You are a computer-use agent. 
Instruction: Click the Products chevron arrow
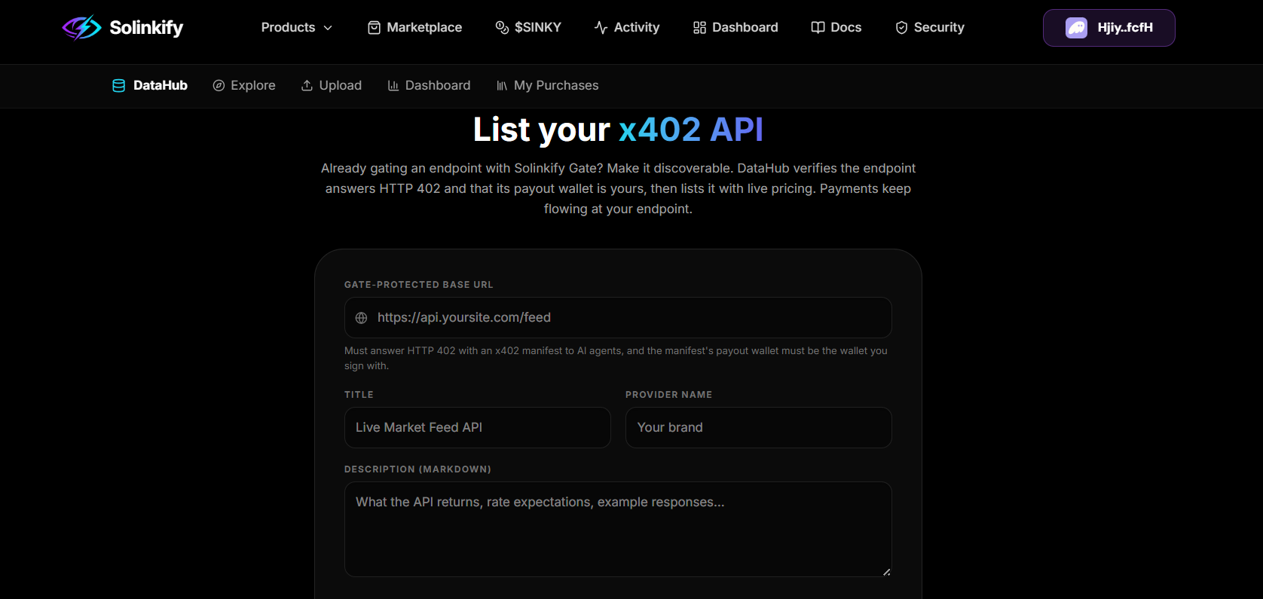click(x=328, y=28)
